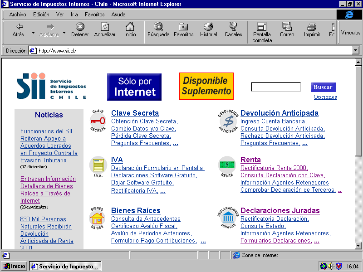Open the Canales panel

tap(233, 30)
